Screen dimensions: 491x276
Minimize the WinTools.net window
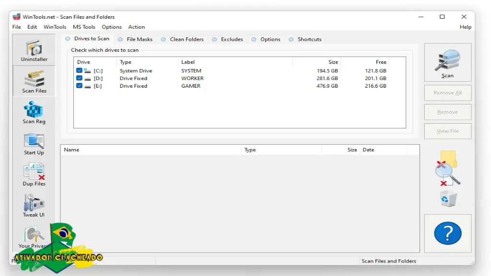click(421, 17)
